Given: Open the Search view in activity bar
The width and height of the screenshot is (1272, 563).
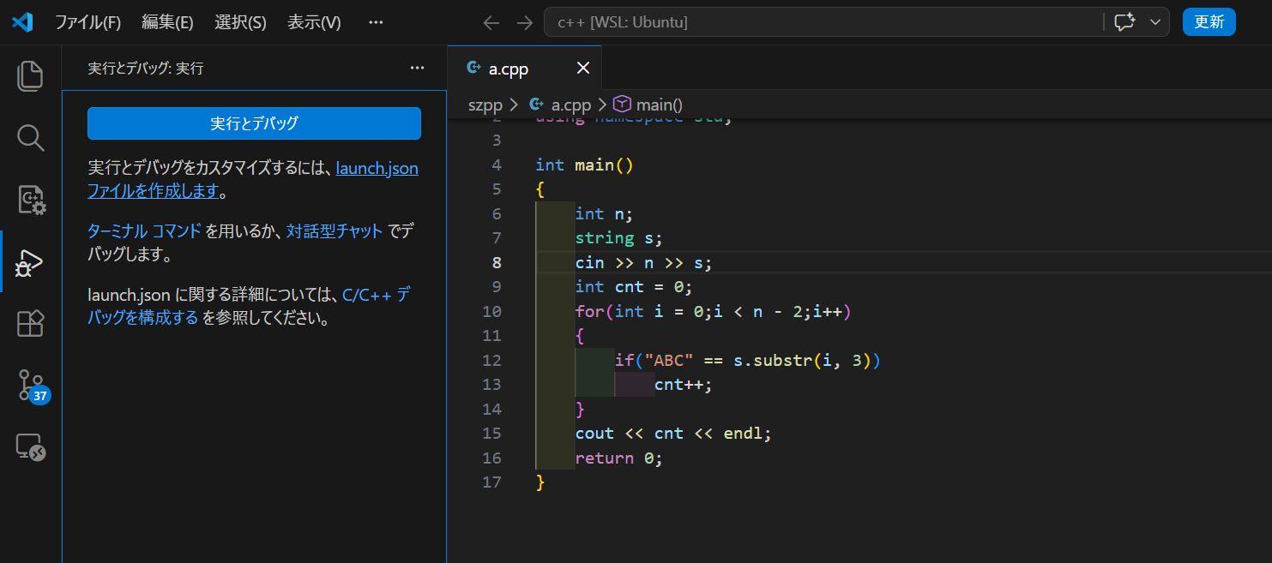Looking at the screenshot, I should click(31, 137).
